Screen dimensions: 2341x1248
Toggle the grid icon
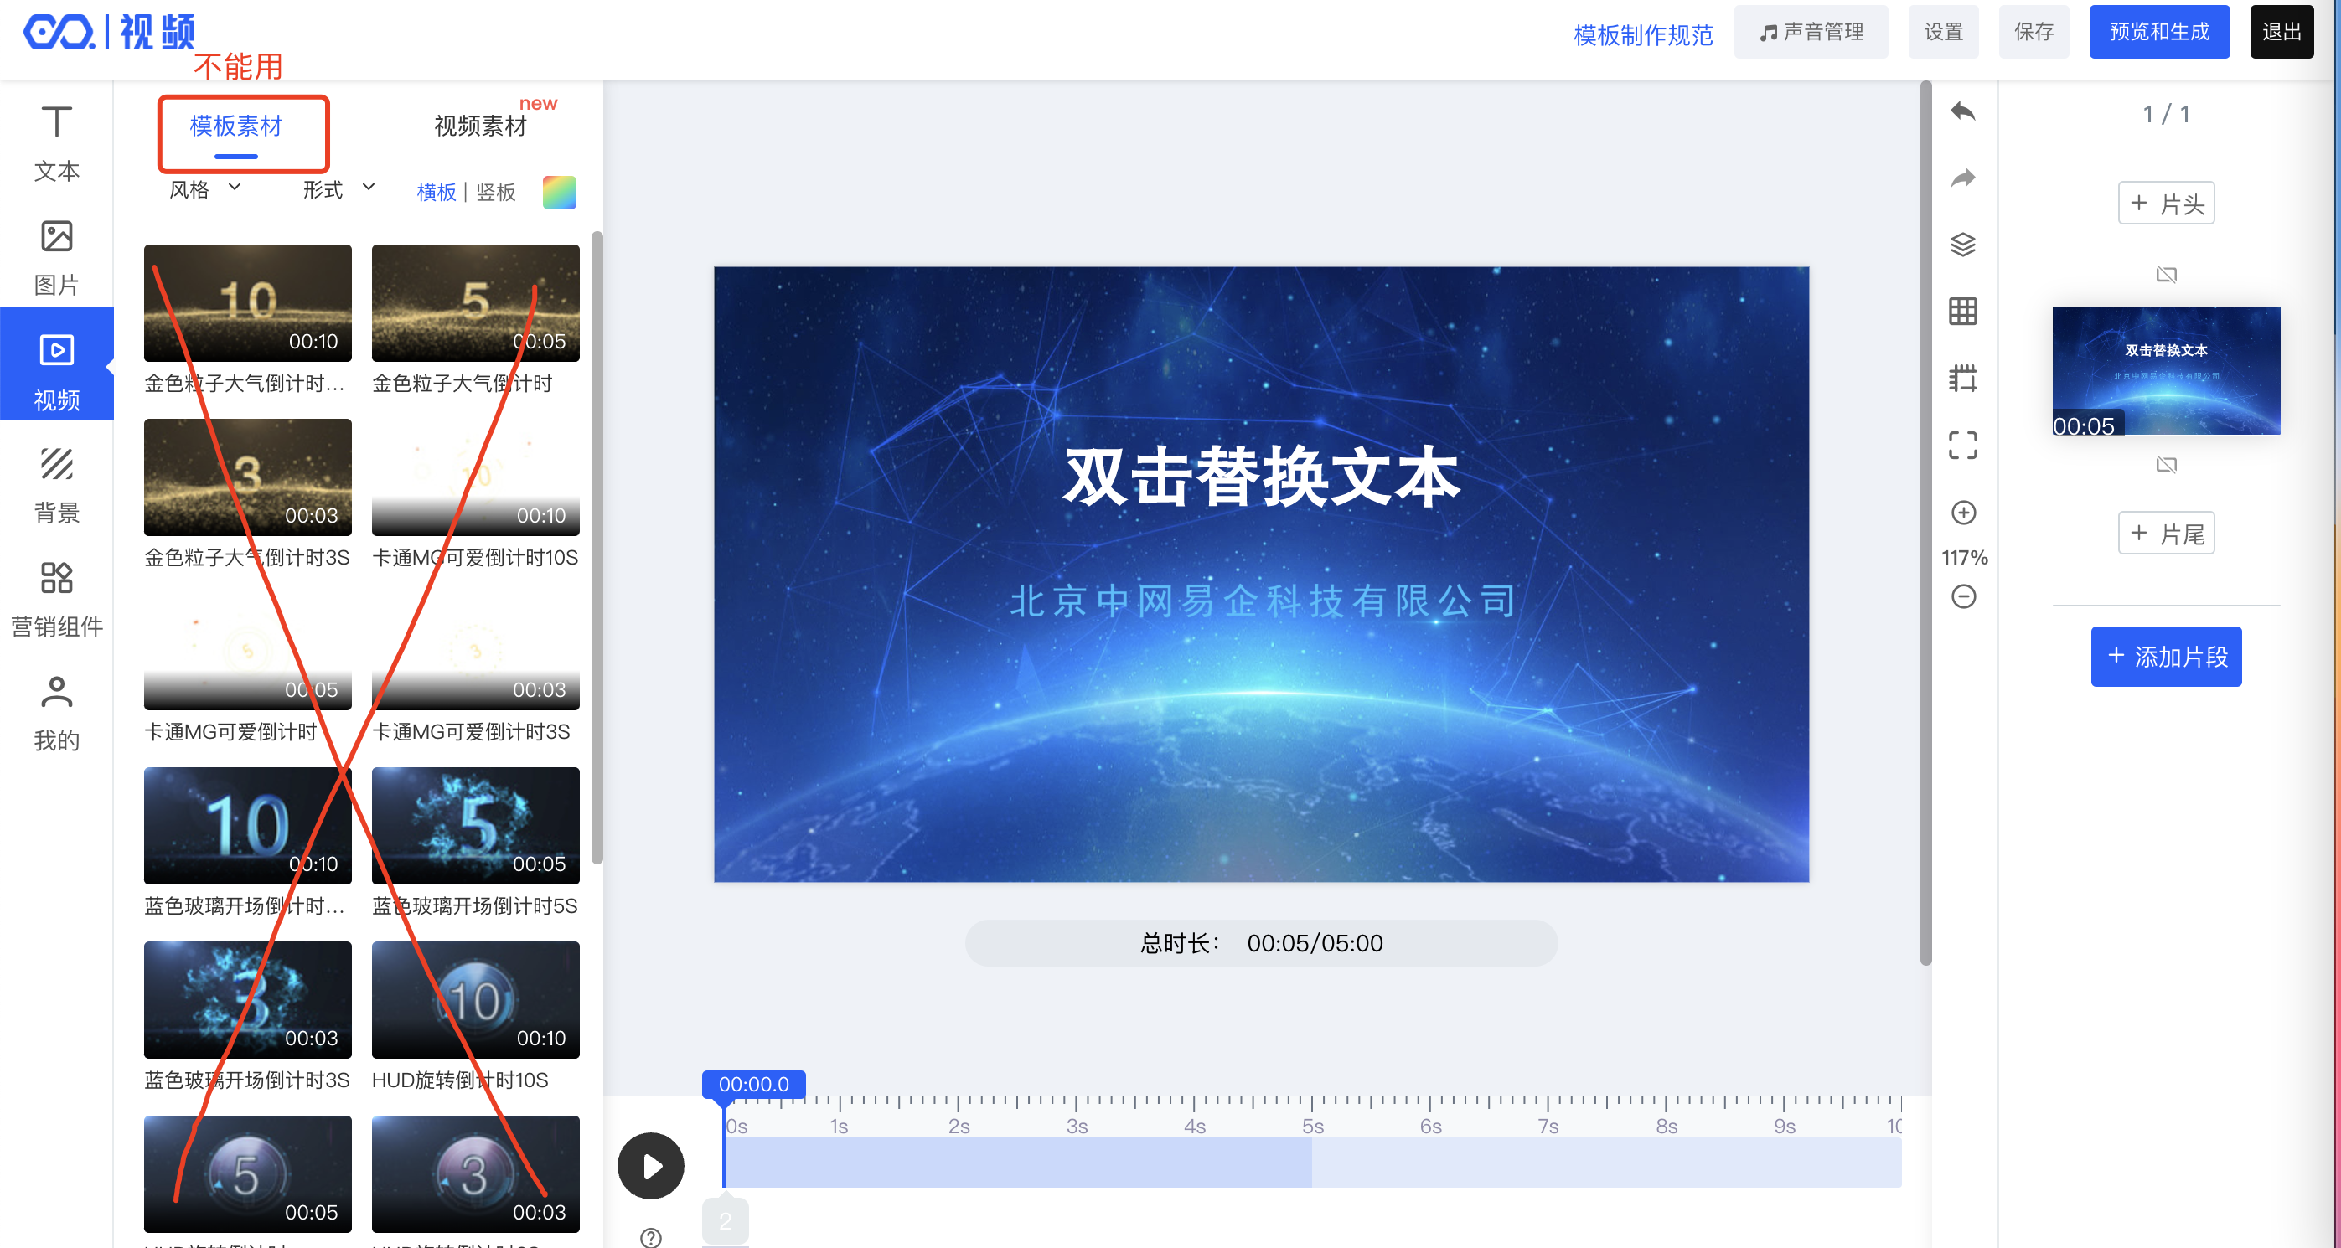pos(1963,312)
